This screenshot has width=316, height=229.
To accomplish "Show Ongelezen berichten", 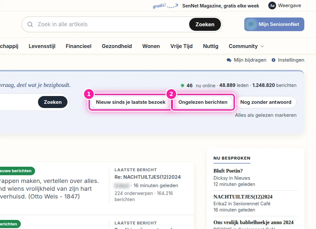I will point(203,102).
